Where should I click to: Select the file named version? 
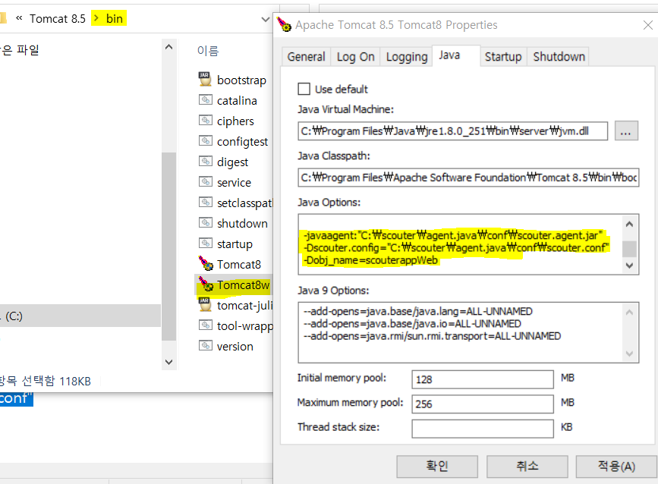tap(235, 347)
